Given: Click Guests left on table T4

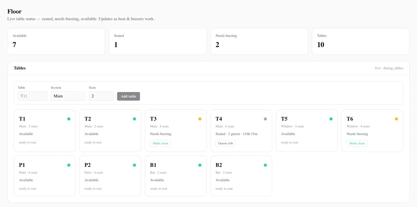Looking at the screenshot, I should click(225, 143).
